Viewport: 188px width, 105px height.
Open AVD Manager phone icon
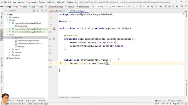tap(173, 6)
